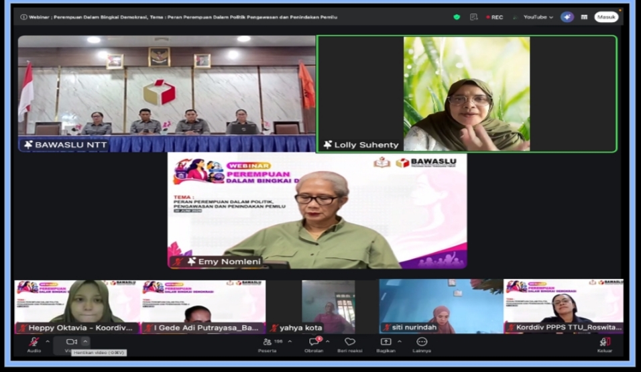Click the Masuk sign-in button

click(x=606, y=17)
